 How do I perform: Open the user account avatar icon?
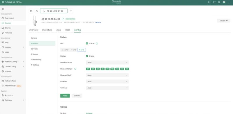coord(224,2)
